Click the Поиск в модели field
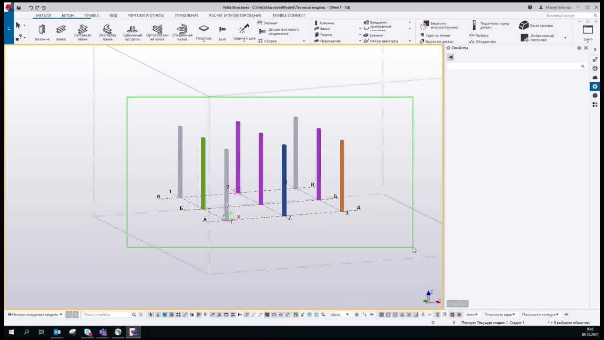 [105, 314]
